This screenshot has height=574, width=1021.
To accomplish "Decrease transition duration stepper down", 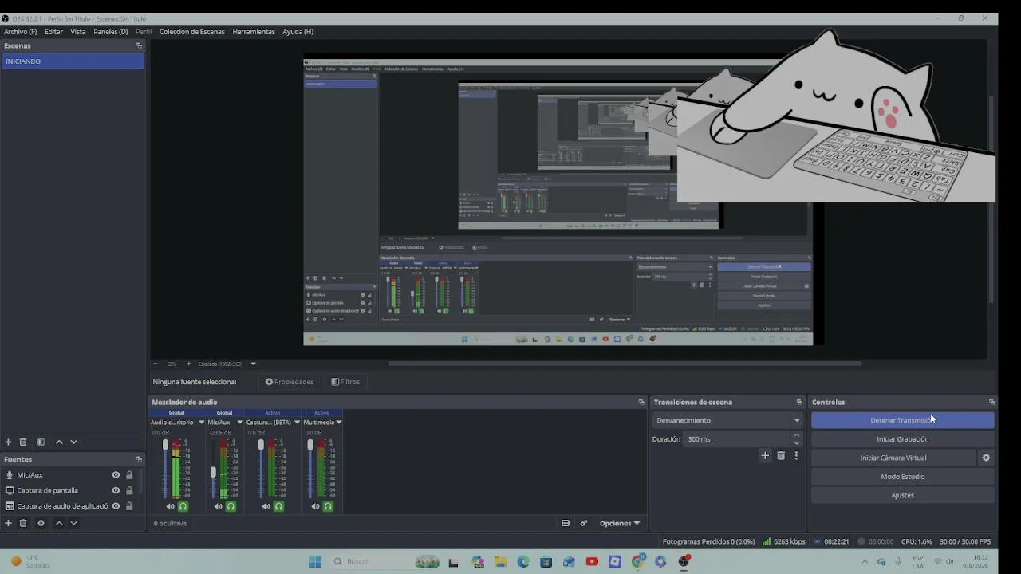I will [x=796, y=442].
